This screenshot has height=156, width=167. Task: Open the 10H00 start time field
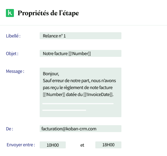[53, 145]
